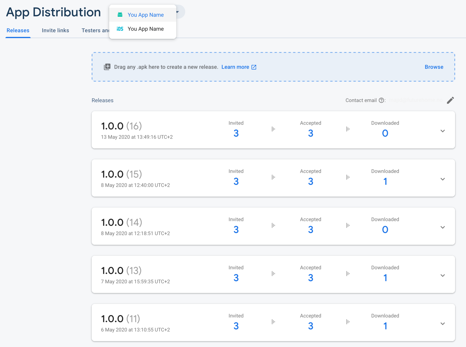Toggle the app selector dropdown arrow
Screen dimensions: 466x347
pyautogui.click(x=178, y=12)
